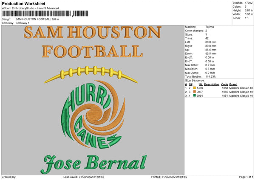Viewport: 255px width, 180px height.
Task: Click the "Brand" column header
Action: pyautogui.click(x=233, y=84)
